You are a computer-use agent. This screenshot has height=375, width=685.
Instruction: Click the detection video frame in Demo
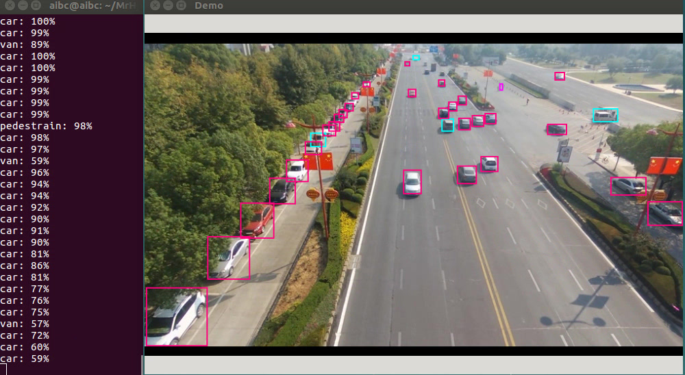click(414, 195)
